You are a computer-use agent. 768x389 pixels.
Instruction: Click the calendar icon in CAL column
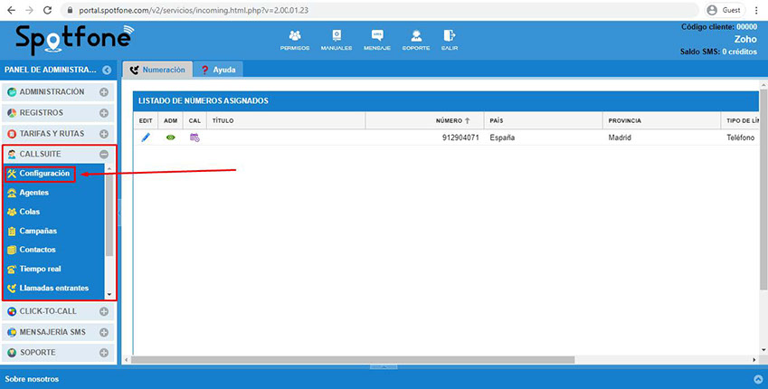(194, 138)
